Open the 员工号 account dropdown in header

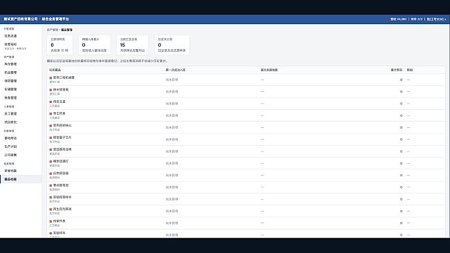coord(436,19)
